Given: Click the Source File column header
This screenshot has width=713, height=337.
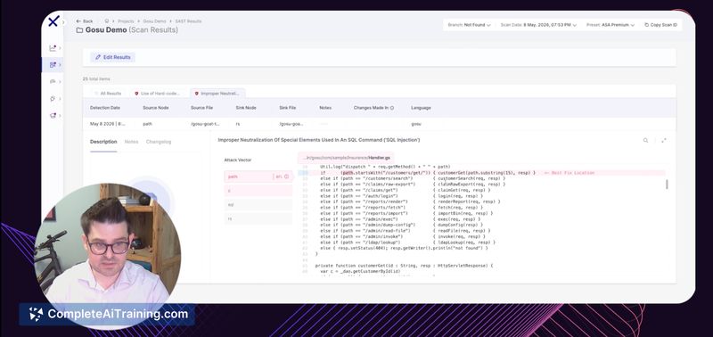Looking at the screenshot, I should click(202, 108).
